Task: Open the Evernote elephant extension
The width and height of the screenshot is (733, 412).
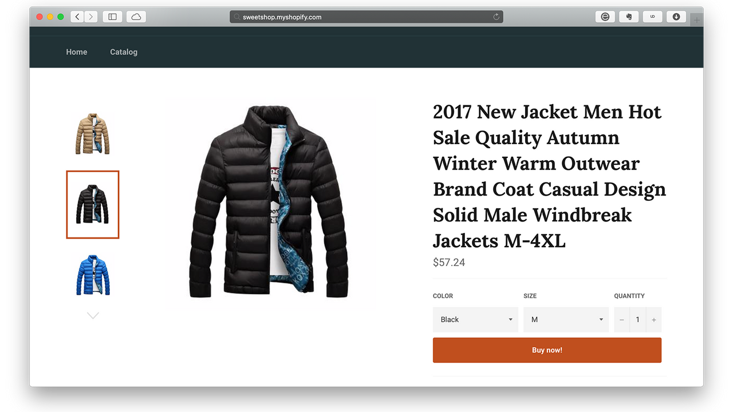Action: click(629, 17)
